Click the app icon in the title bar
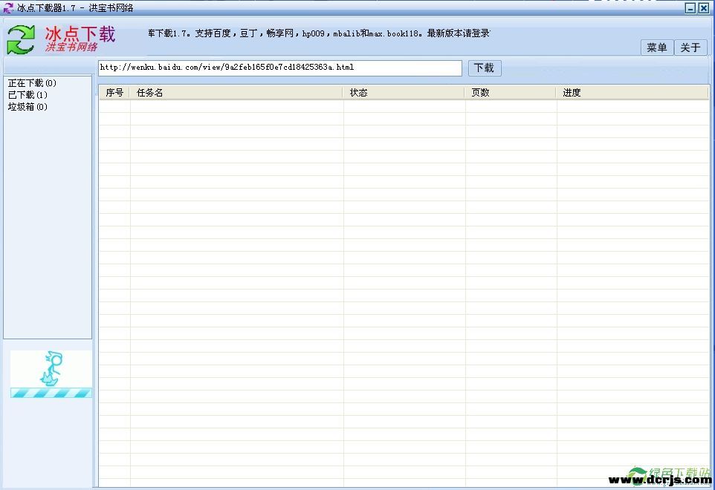Image resolution: width=715 pixels, height=490 pixels. click(x=8, y=7)
